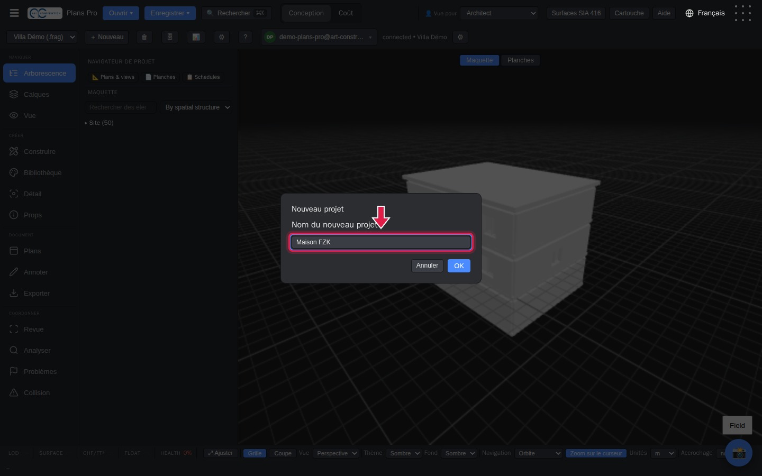Toggle the Coupe section mode
Image resolution: width=762 pixels, height=476 pixels.
283,453
